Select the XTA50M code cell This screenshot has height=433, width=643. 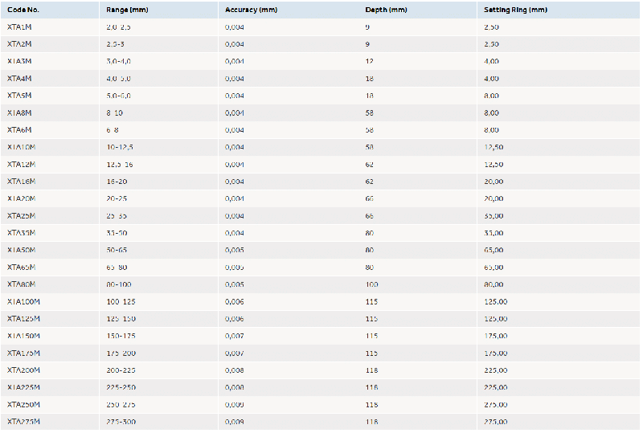[22, 250]
